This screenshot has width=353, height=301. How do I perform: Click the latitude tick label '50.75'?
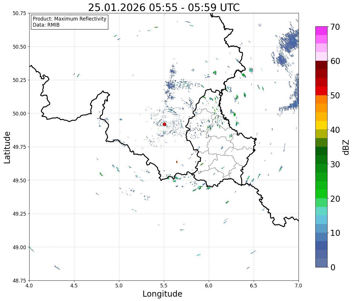click(x=19, y=13)
